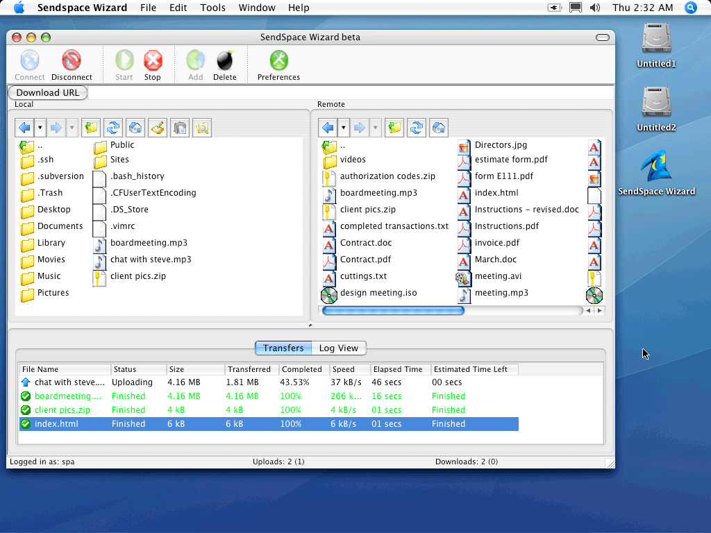
Task: Go forward in Remote pane
Action: click(x=359, y=128)
